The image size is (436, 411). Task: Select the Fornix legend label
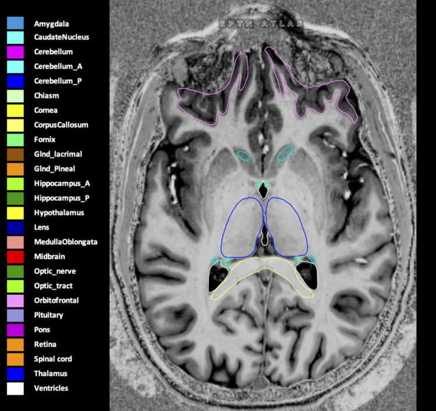pos(45,140)
